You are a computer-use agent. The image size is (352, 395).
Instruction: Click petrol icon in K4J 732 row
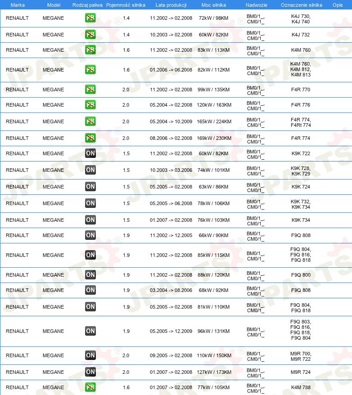[x=90, y=35]
